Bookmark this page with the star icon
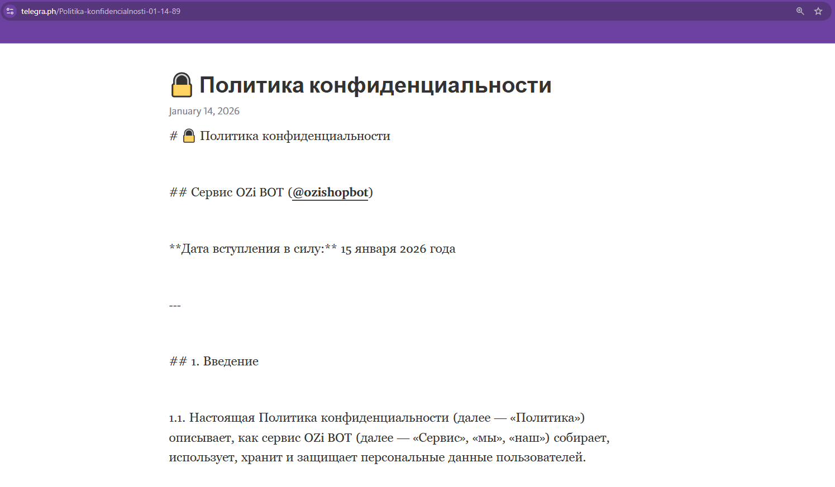The height and width of the screenshot is (487, 835). coord(818,11)
